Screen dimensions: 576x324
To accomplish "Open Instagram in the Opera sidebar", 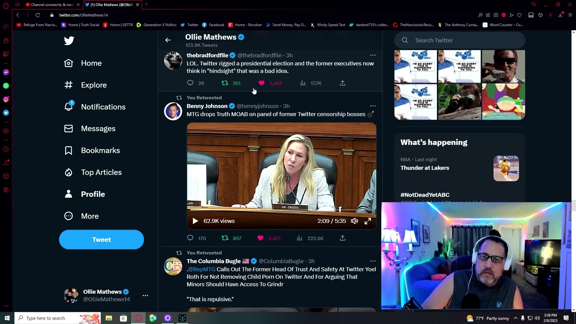I will (x=6, y=99).
